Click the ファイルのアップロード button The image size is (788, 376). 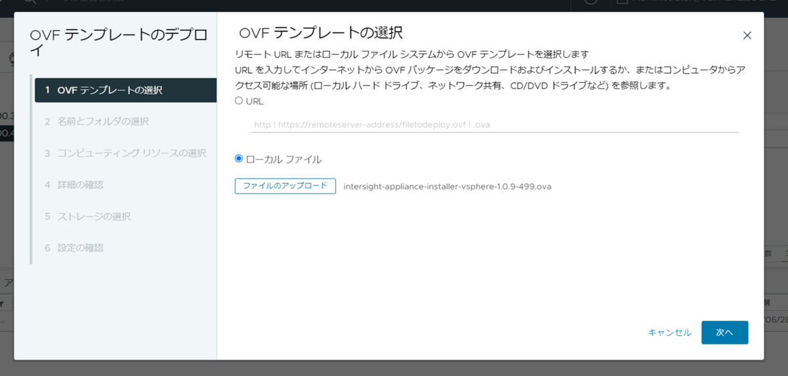click(285, 186)
